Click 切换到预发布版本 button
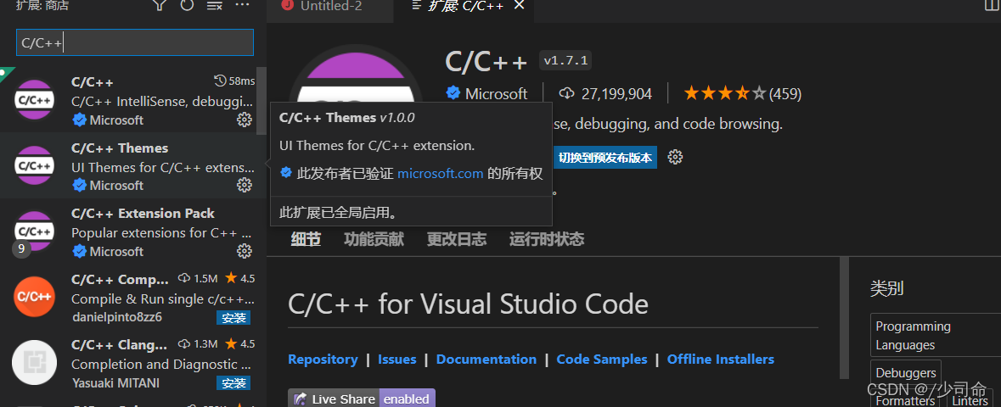Viewport: 1001px width, 407px height. 605,158
